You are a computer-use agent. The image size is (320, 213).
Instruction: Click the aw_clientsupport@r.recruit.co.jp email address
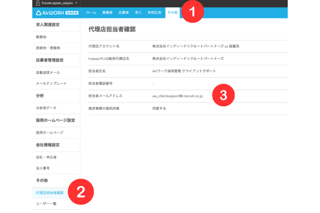point(177,96)
